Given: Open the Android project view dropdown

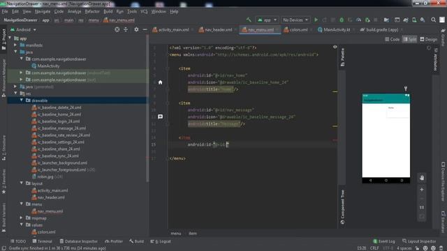Looking at the screenshot, I should coord(23,29).
